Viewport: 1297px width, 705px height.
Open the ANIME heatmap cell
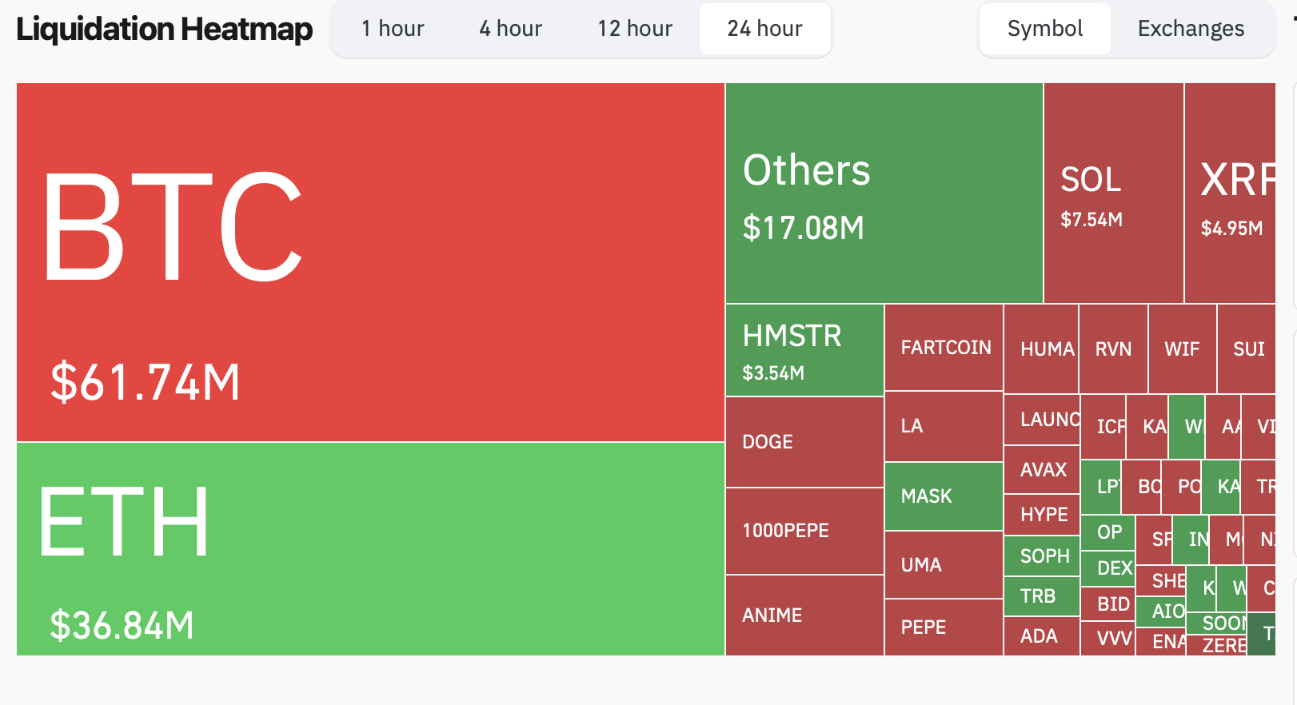coord(804,615)
